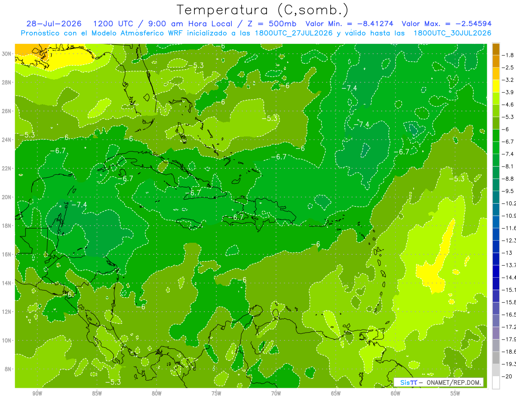
Task: Click the '55W' longitude axis label
Action: point(455,393)
